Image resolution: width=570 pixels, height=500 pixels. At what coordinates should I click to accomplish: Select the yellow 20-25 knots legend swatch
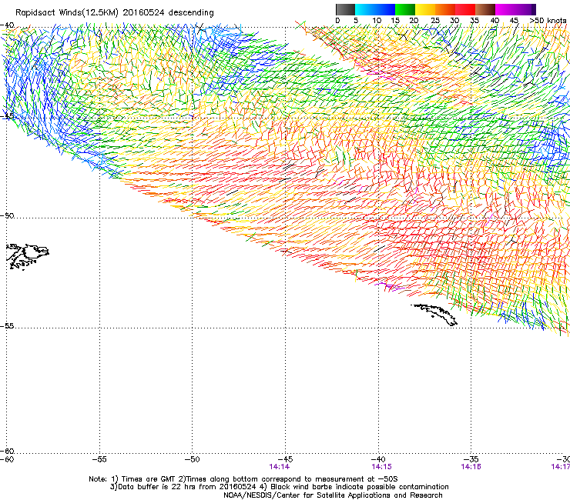(x=425, y=9)
